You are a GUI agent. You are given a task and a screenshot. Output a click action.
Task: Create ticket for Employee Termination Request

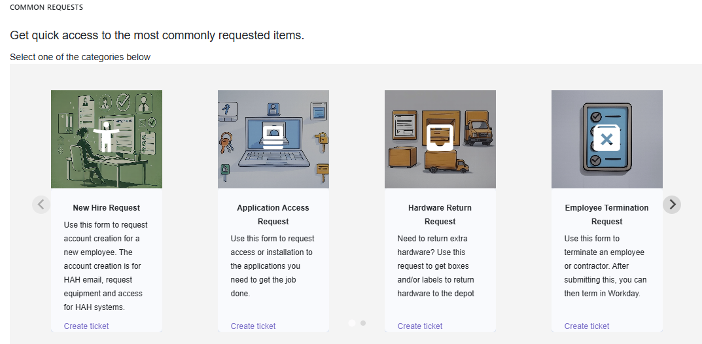point(586,326)
